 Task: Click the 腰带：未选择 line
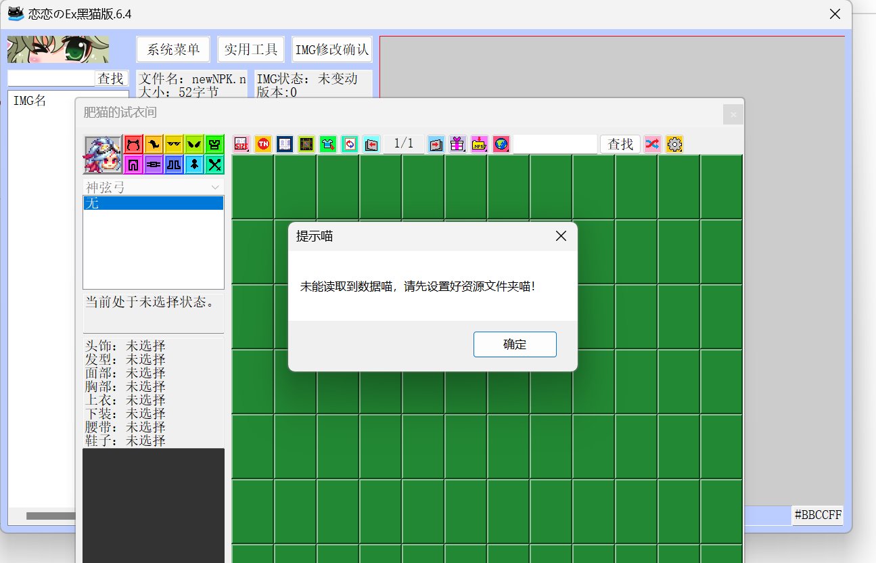click(x=125, y=427)
